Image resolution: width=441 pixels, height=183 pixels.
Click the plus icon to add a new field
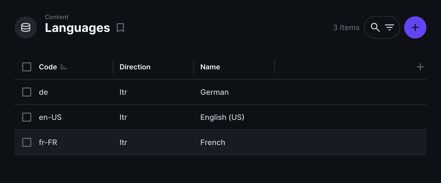420,67
